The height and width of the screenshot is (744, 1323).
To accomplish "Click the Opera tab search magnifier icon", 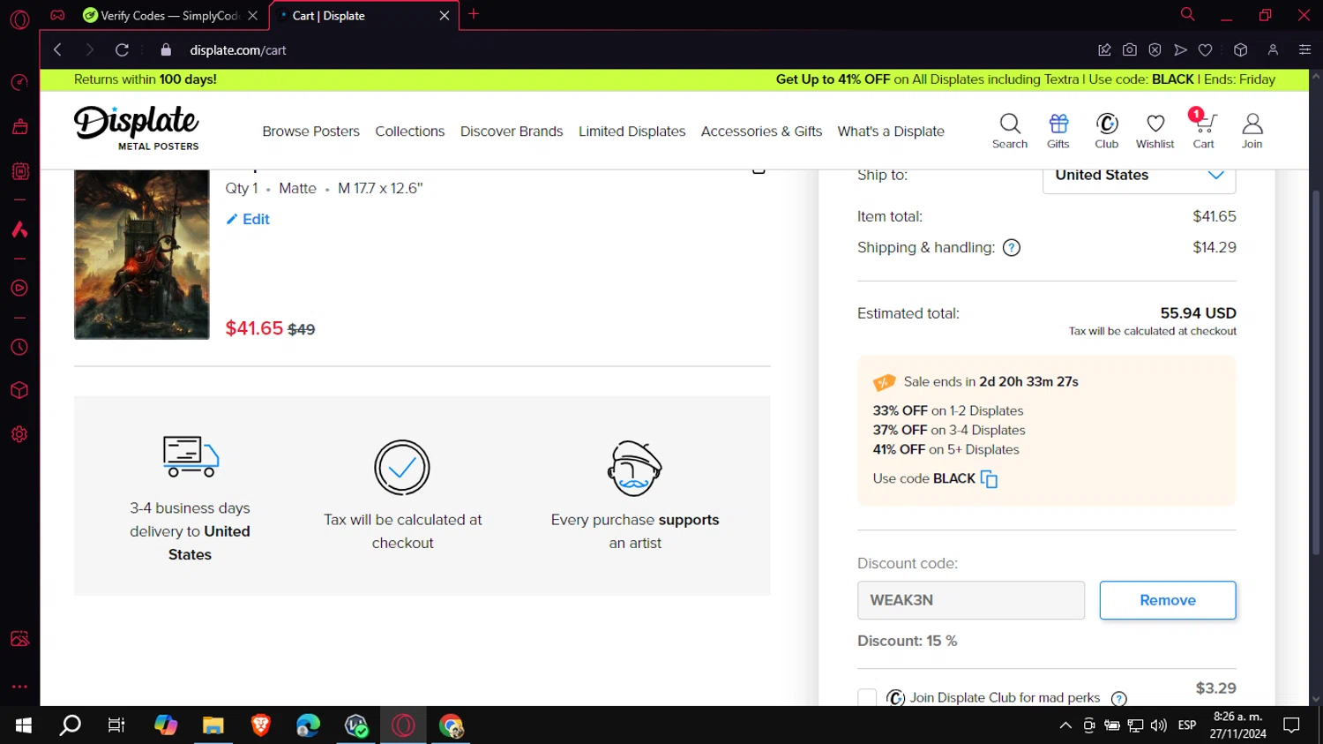I will tap(1187, 14).
